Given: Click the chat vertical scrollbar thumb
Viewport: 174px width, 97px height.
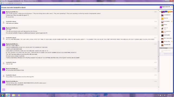Looking at the screenshot, I should [159, 56].
